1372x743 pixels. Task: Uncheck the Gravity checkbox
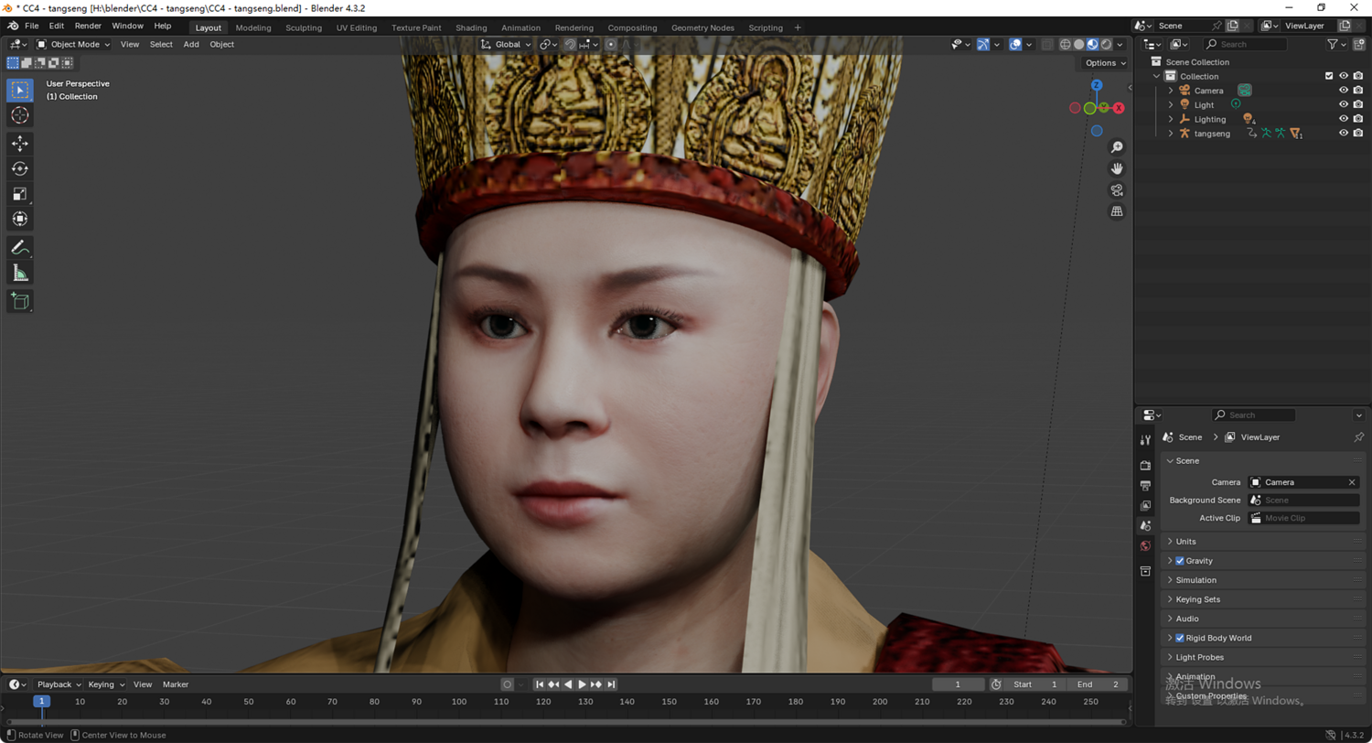[1180, 561]
